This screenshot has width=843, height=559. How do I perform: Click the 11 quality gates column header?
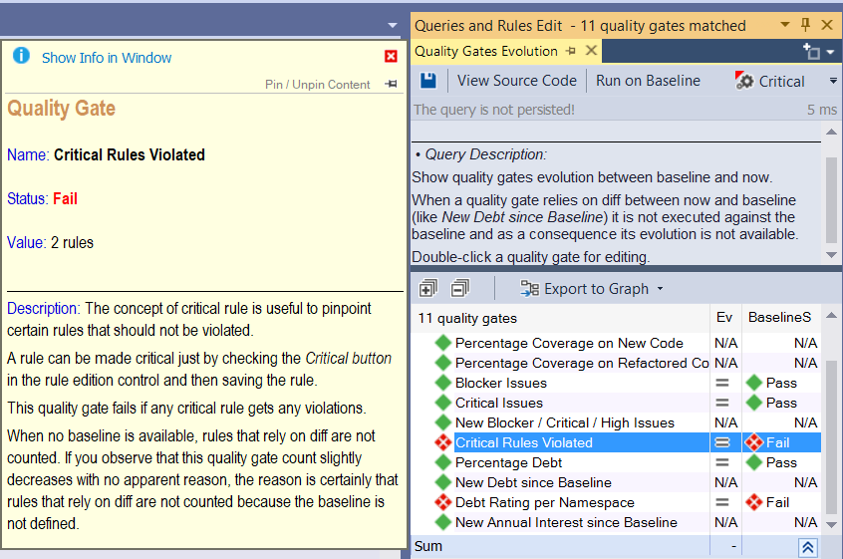click(x=562, y=318)
